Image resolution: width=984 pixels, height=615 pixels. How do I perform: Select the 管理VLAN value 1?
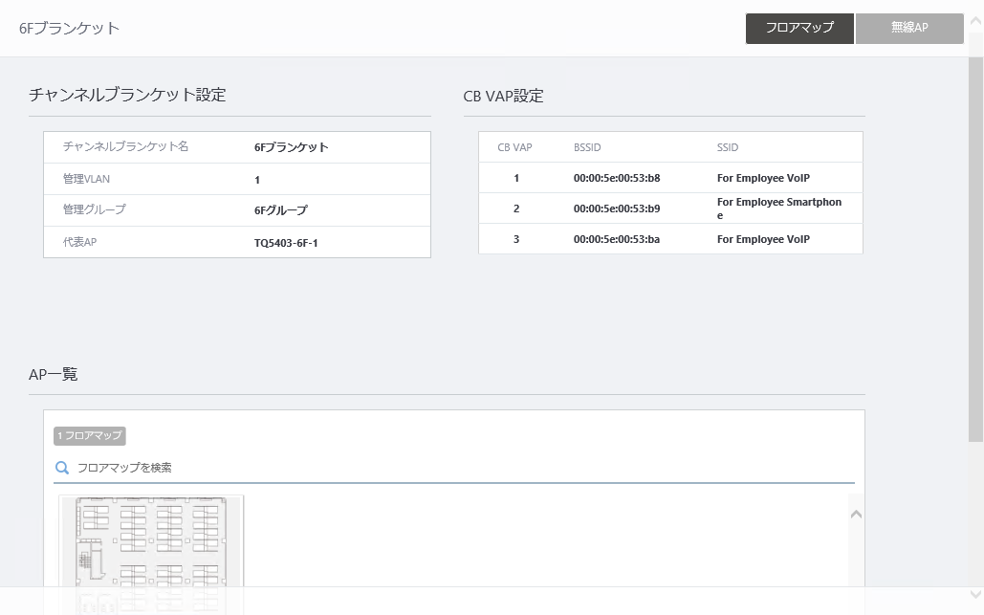[256, 180]
